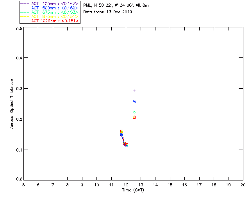Click the x-axis label 15
The image size is (250, 200).
170,185
